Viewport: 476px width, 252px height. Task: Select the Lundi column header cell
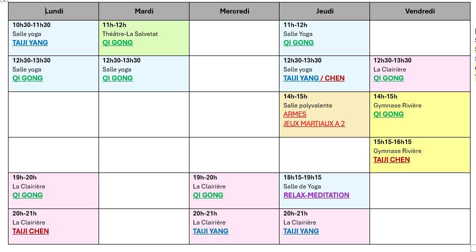tap(53, 11)
